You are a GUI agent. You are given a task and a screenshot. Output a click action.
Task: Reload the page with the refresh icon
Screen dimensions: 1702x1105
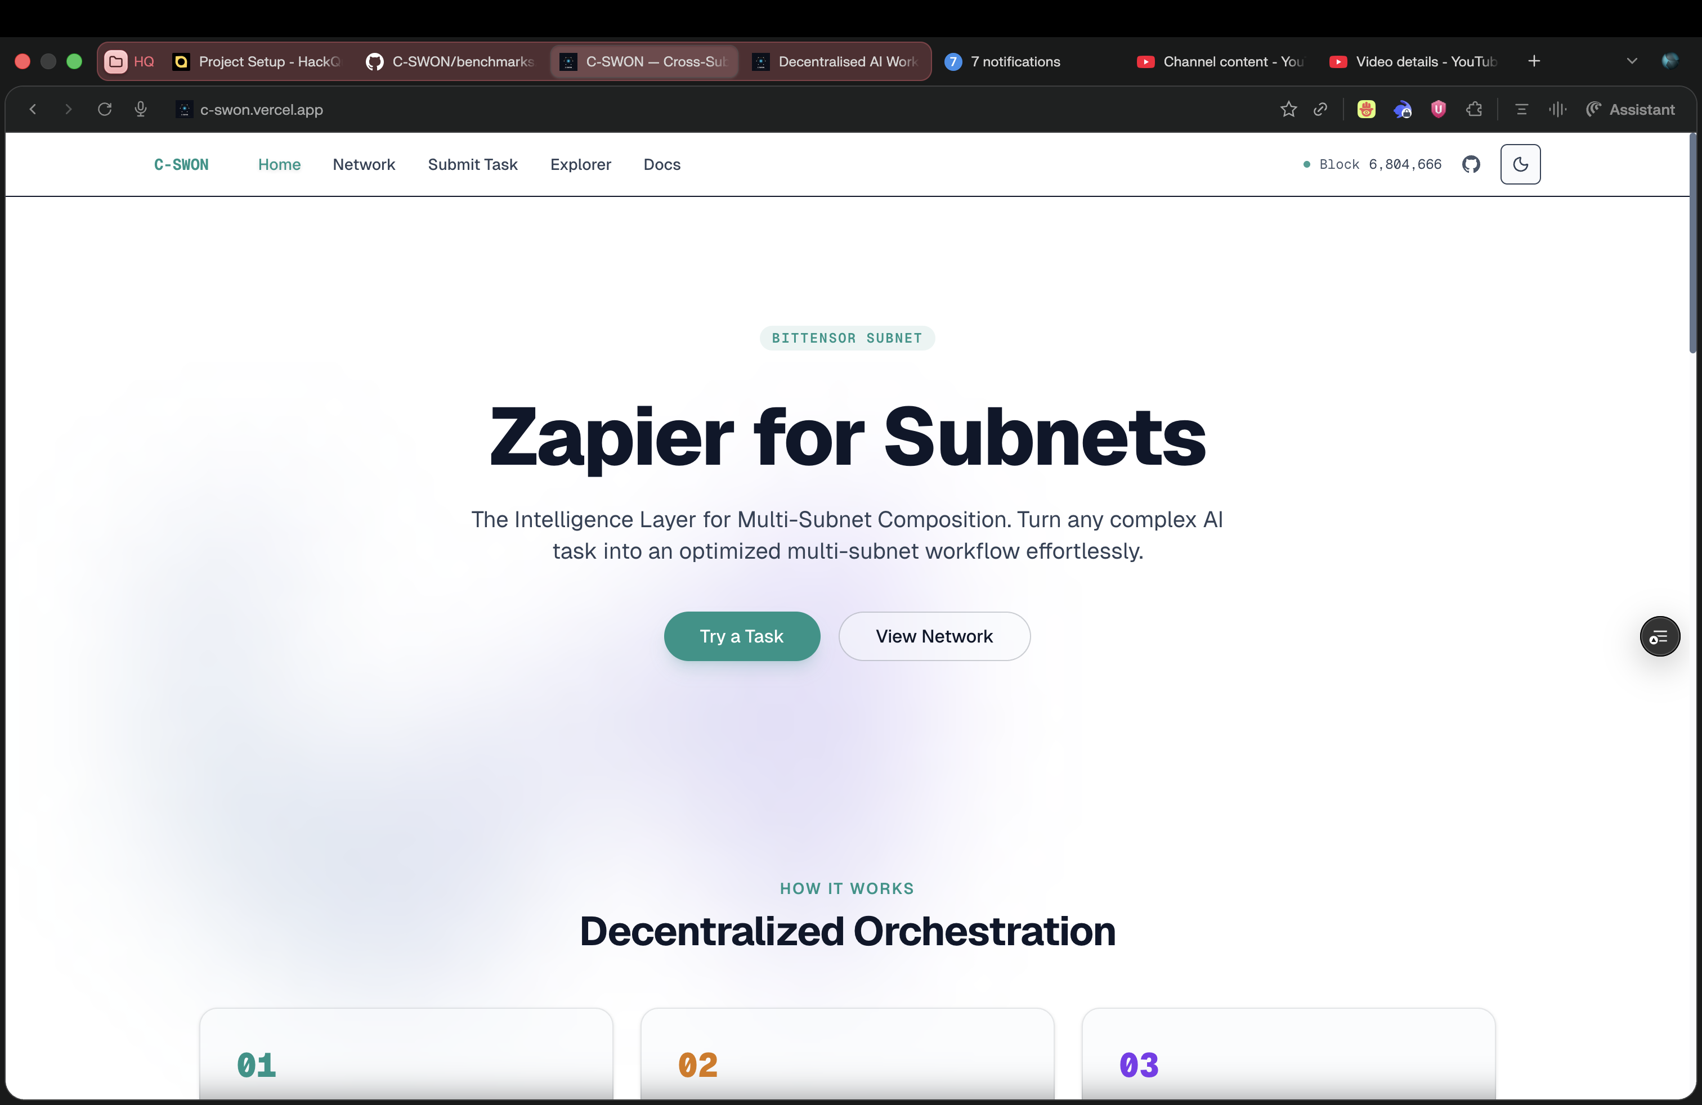pyautogui.click(x=105, y=109)
